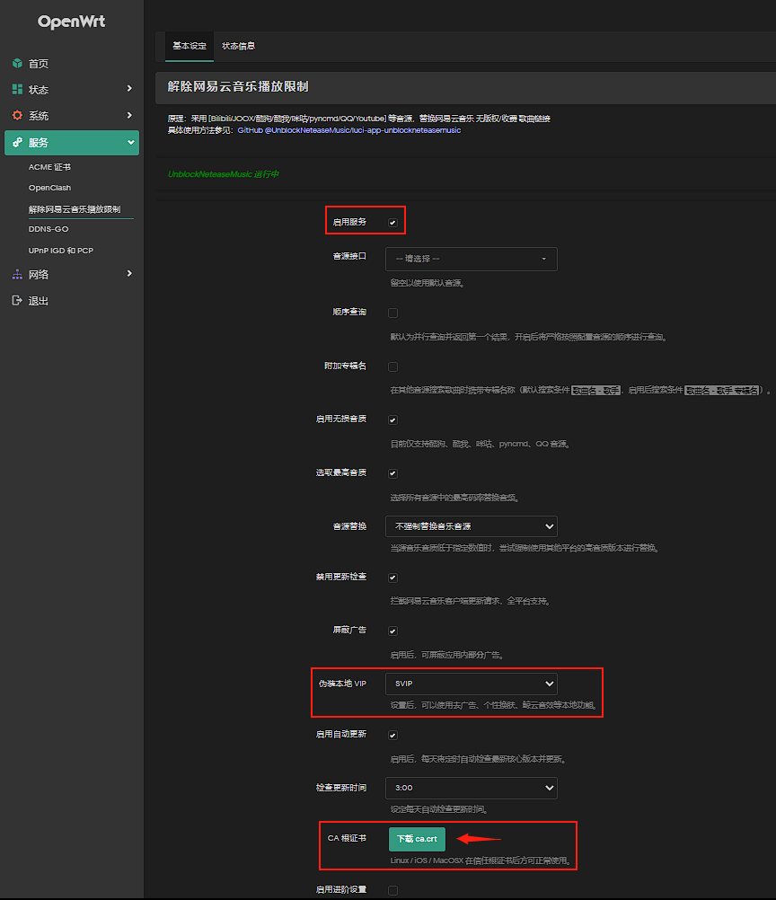
Task: Expand the 状态 menu chevron
Action: (x=129, y=88)
